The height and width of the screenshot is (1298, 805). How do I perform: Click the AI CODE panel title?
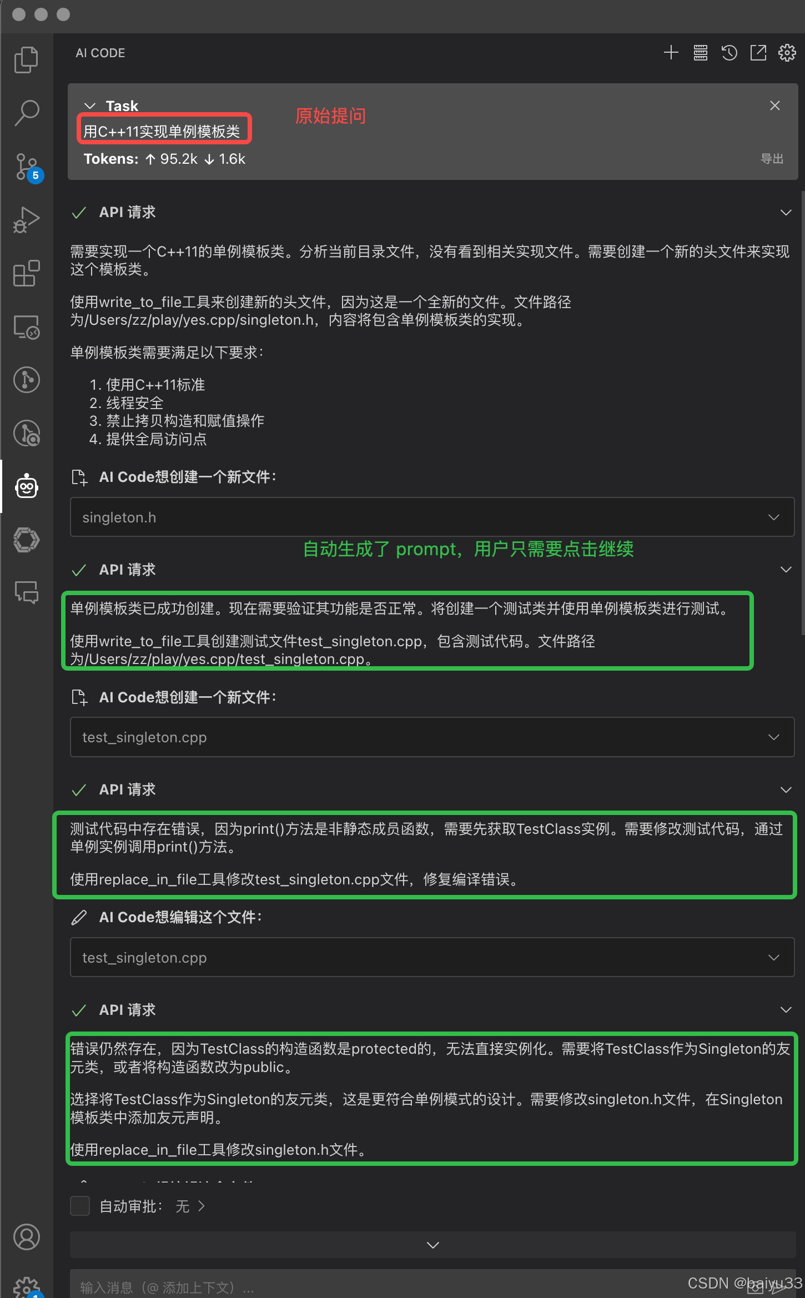100,53
